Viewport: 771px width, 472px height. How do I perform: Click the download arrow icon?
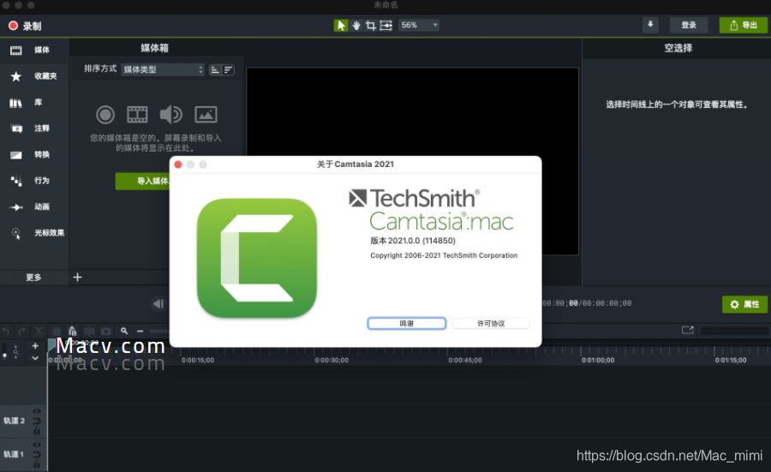point(650,25)
